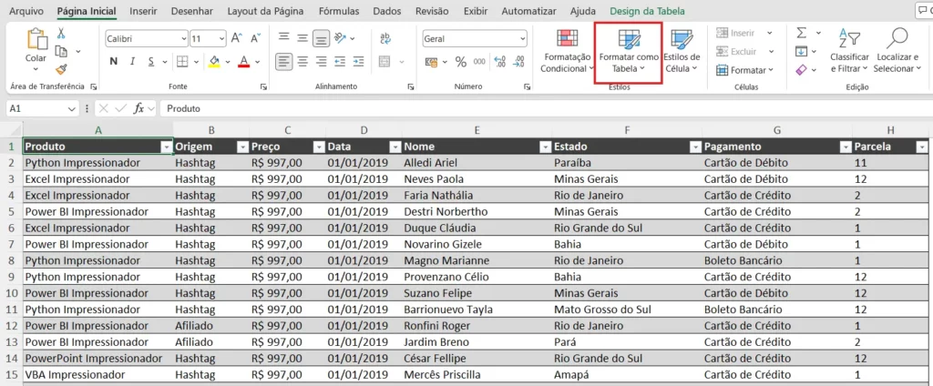This screenshot has height=386, width=933.
Task: Click the formula bar containing Produto
Action: [x=547, y=109]
